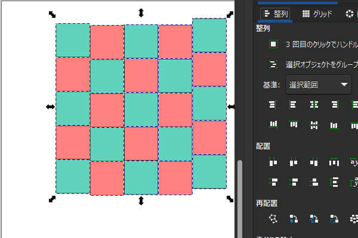Click the top-right diagonal scale handle
358x238 pixels.
[x=230, y=14]
